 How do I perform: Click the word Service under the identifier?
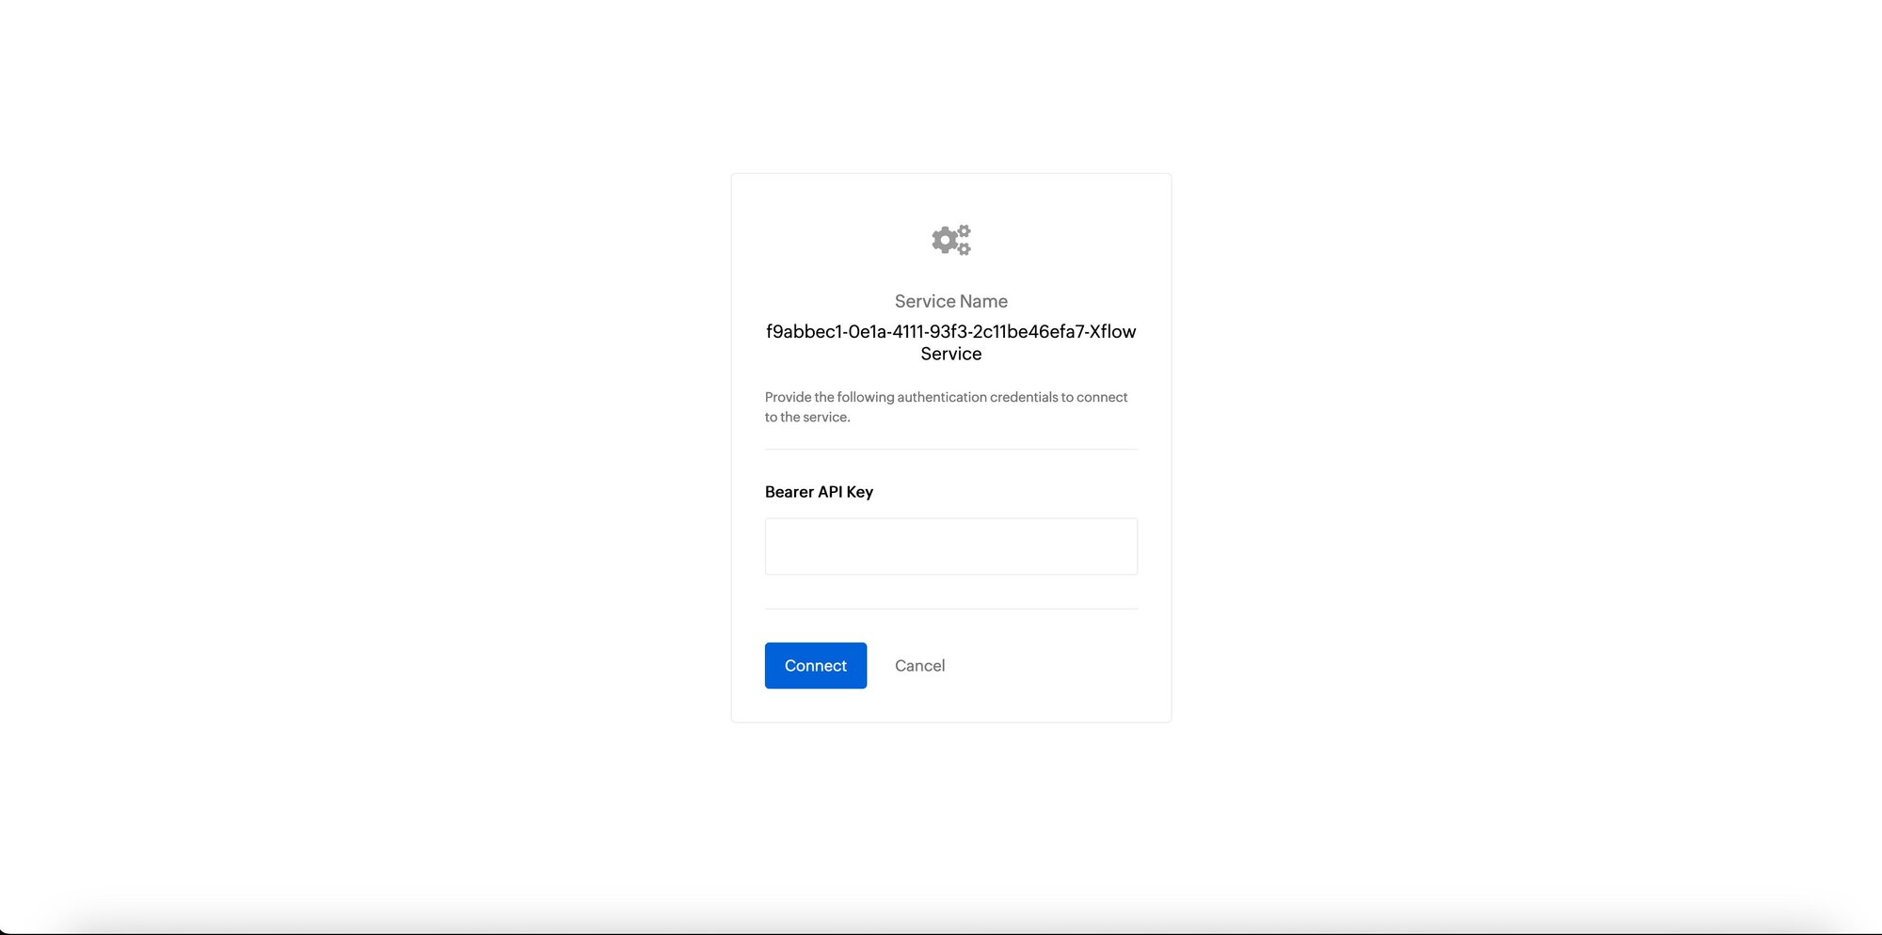951,354
